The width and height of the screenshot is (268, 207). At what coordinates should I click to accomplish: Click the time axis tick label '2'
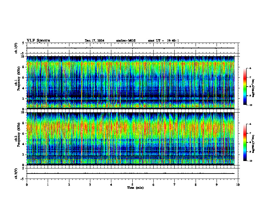(x=69, y=185)
